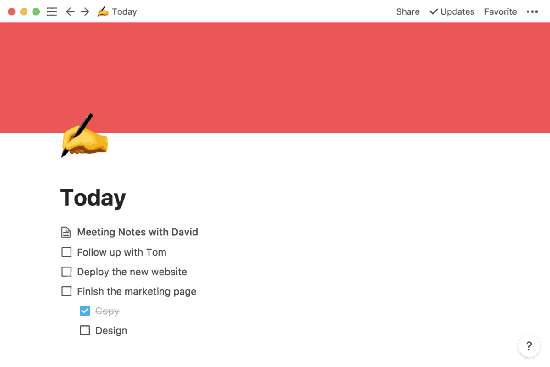Image resolution: width=550 pixels, height=367 pixels.
Task: Tick the Deploy the new website checkbox
Action: [x=67, y=272]
